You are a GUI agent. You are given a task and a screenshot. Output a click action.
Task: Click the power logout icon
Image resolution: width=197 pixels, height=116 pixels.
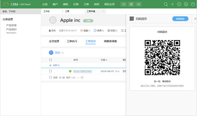193,4
